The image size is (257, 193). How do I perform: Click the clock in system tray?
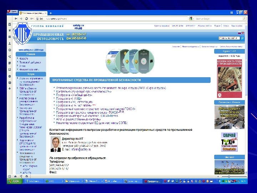point(243,181)
